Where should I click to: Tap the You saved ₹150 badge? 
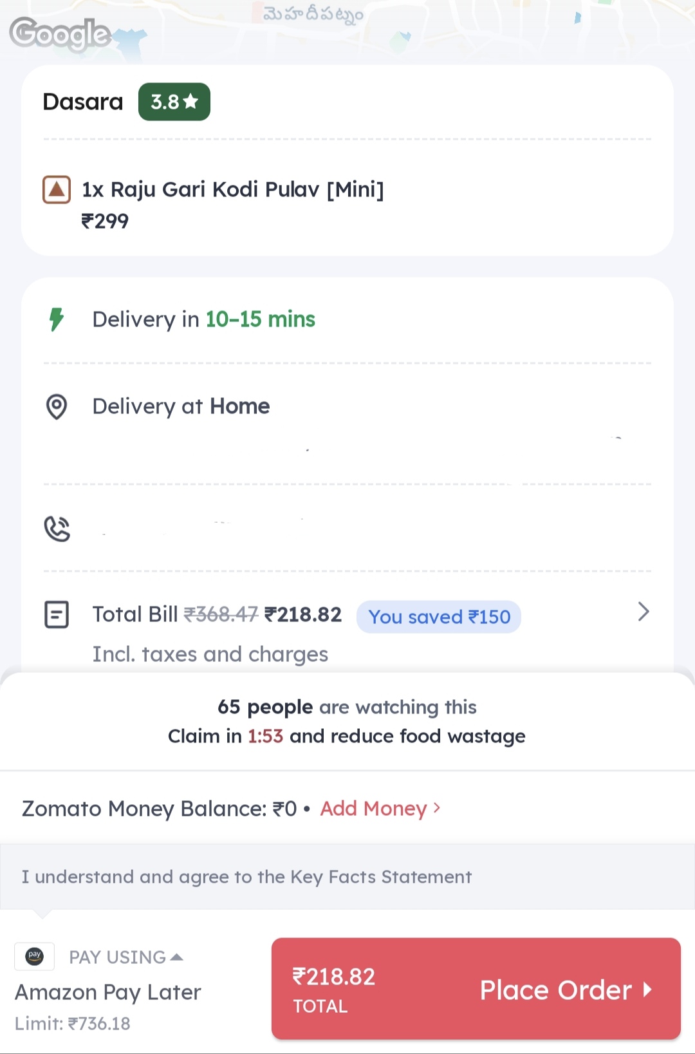pyautogui.click(x=439, y=617)
